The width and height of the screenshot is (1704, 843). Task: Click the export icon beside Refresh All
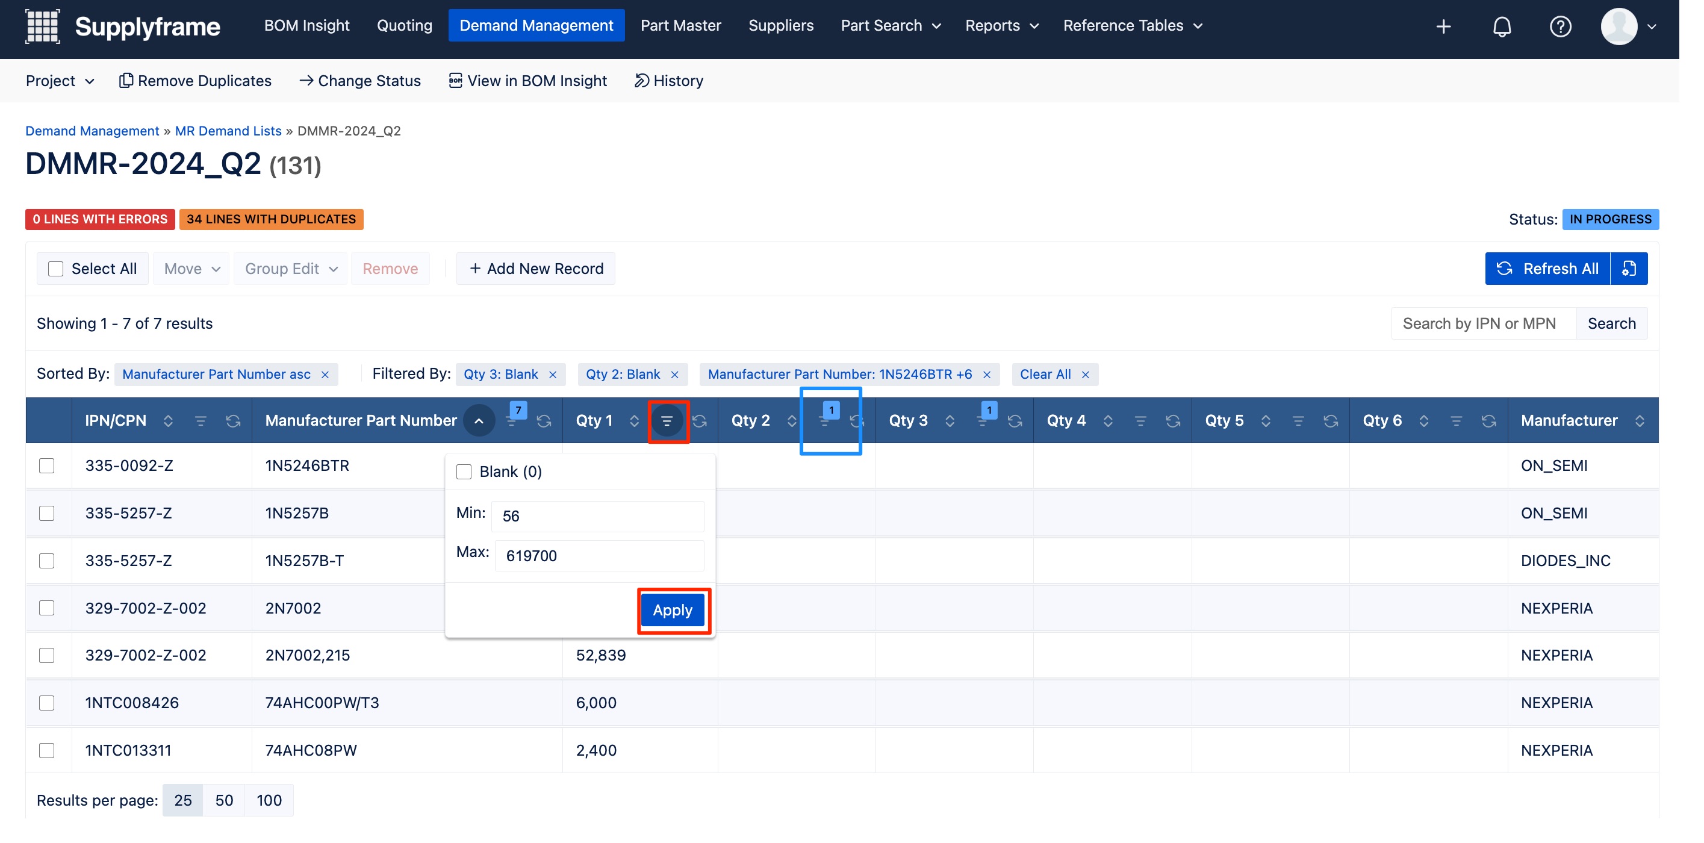pyautogui.click(x=1629, y=269)
